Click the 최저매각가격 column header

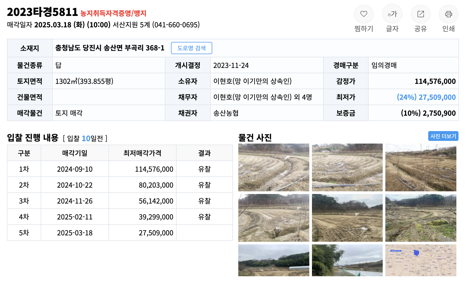click(142, 153)
